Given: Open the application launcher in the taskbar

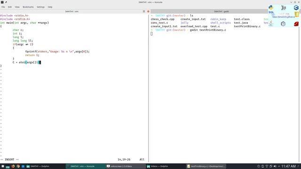Looking at the screenshot, I should point(3,166).
